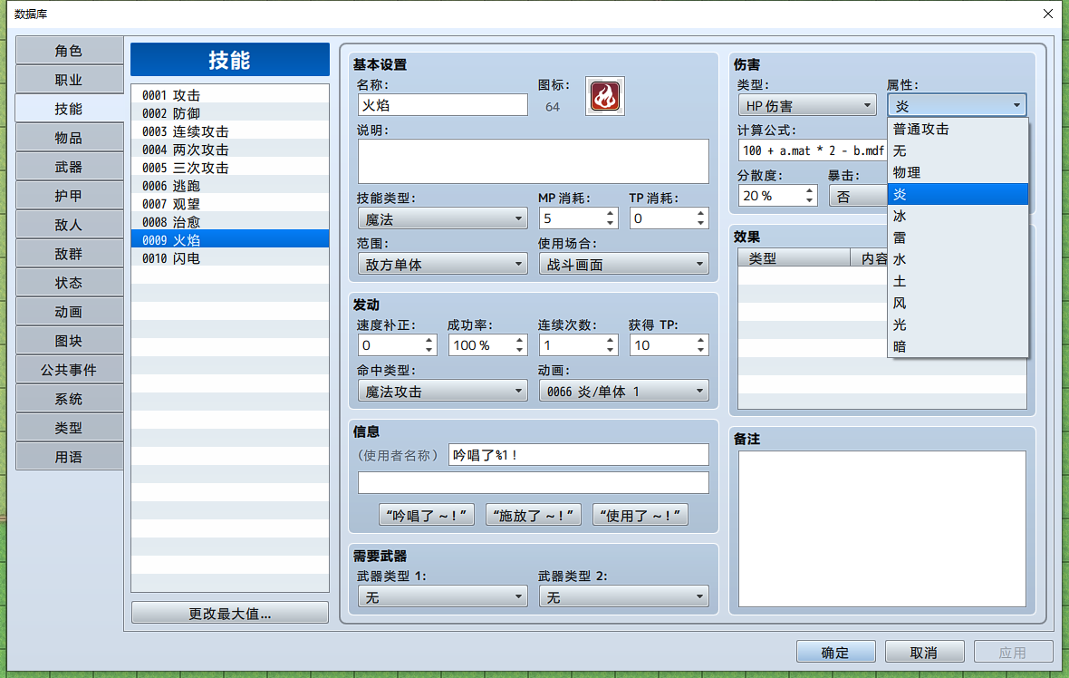Open the 范围 dropdown
This screenshot has height=678, width=1069.
click(442, 264)
